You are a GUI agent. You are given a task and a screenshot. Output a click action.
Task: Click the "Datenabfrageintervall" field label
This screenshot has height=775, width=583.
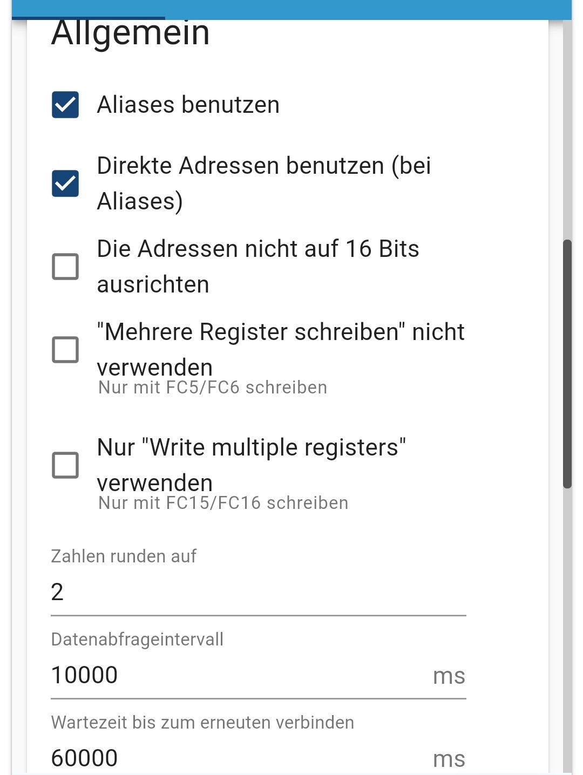(137, 639)
